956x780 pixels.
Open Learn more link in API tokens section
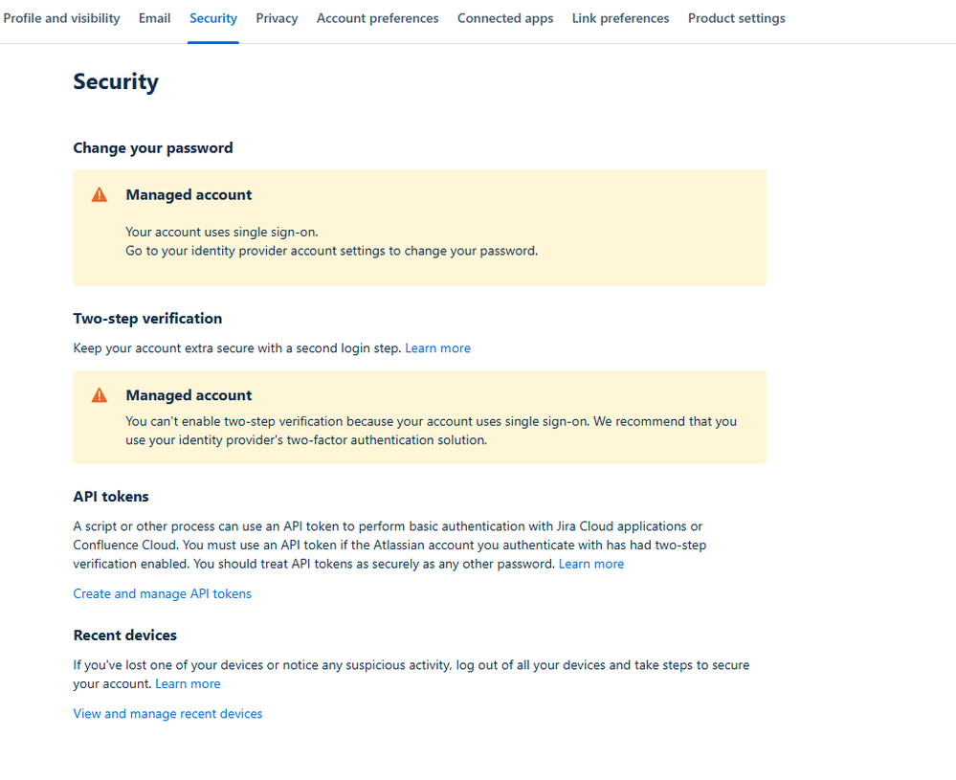[x=591, y=564]
